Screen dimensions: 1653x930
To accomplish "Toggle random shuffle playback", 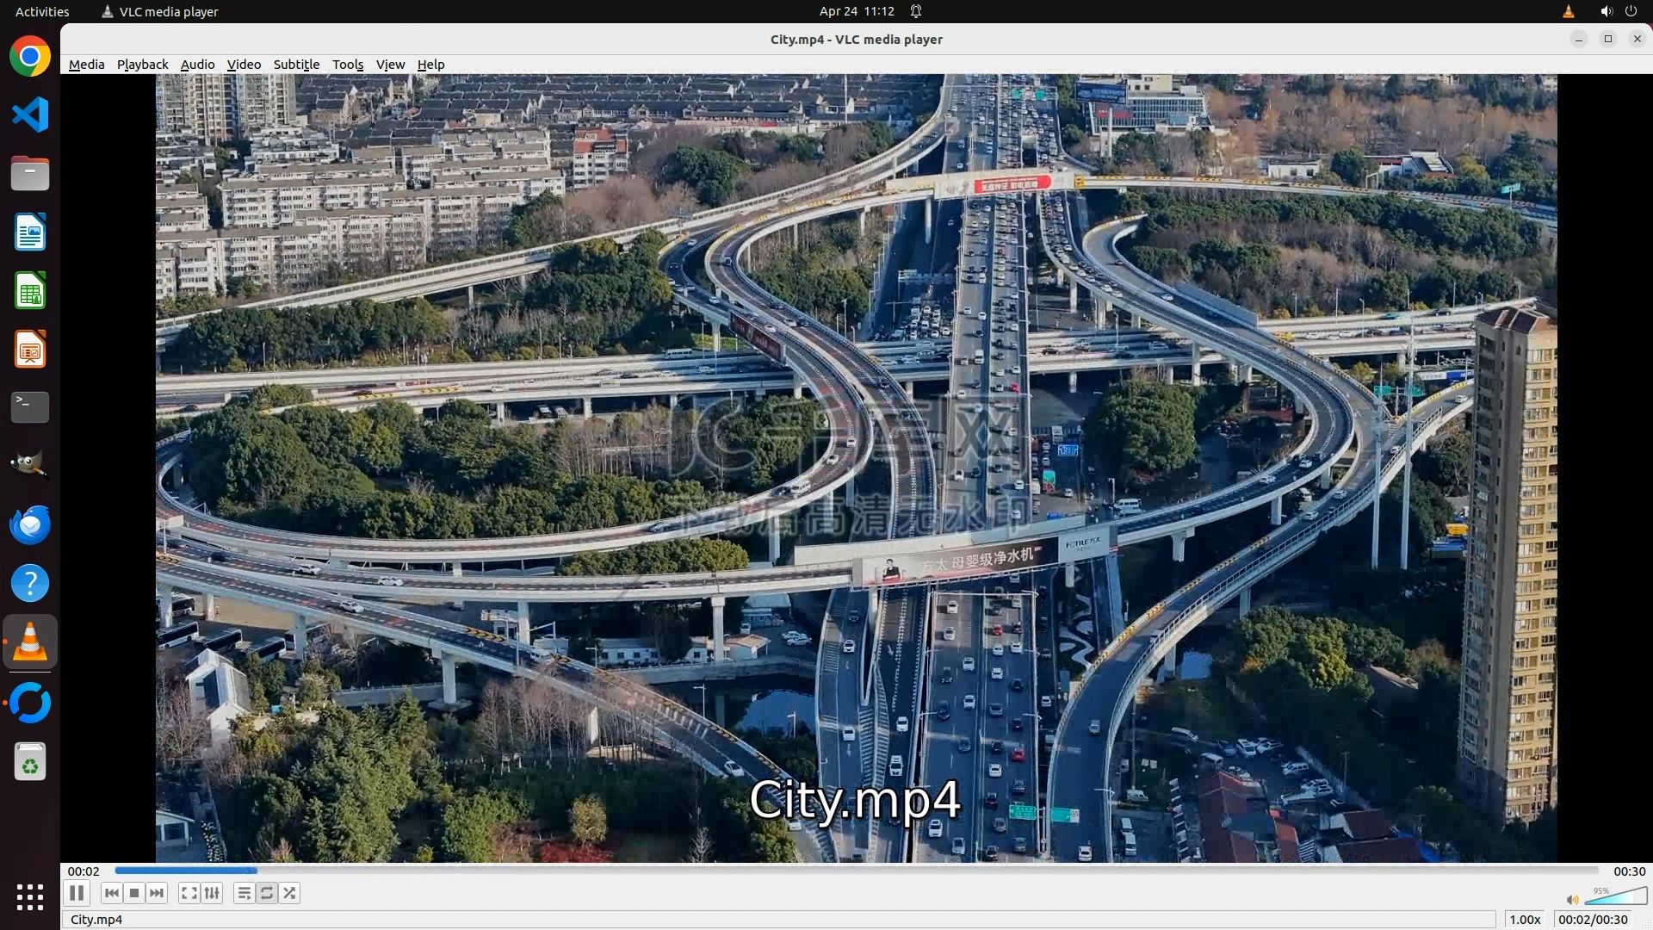I will pos(290,893).
